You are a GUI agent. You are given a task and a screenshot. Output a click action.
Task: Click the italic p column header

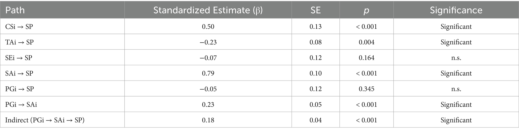pyautogui.click(x=366, y=10)
